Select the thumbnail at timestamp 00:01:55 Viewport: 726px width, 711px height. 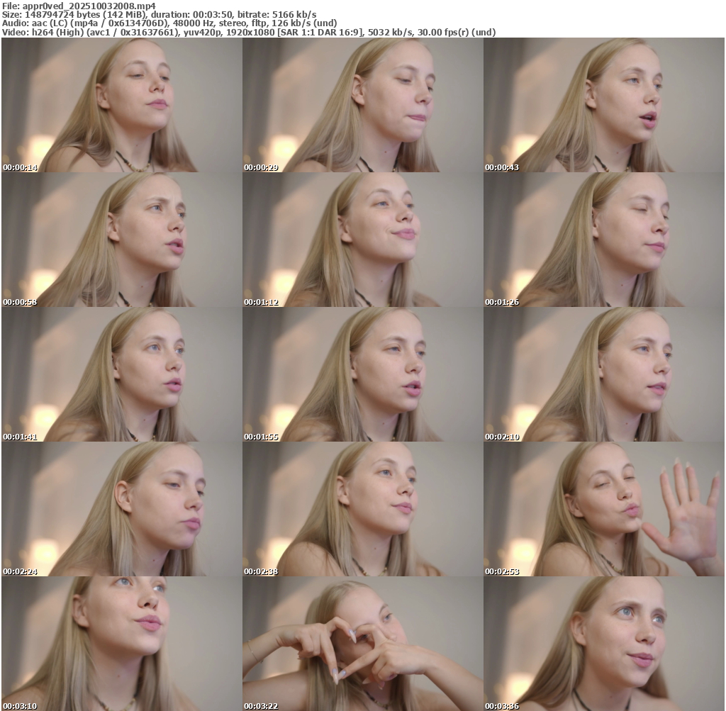[x=363, y=374]
